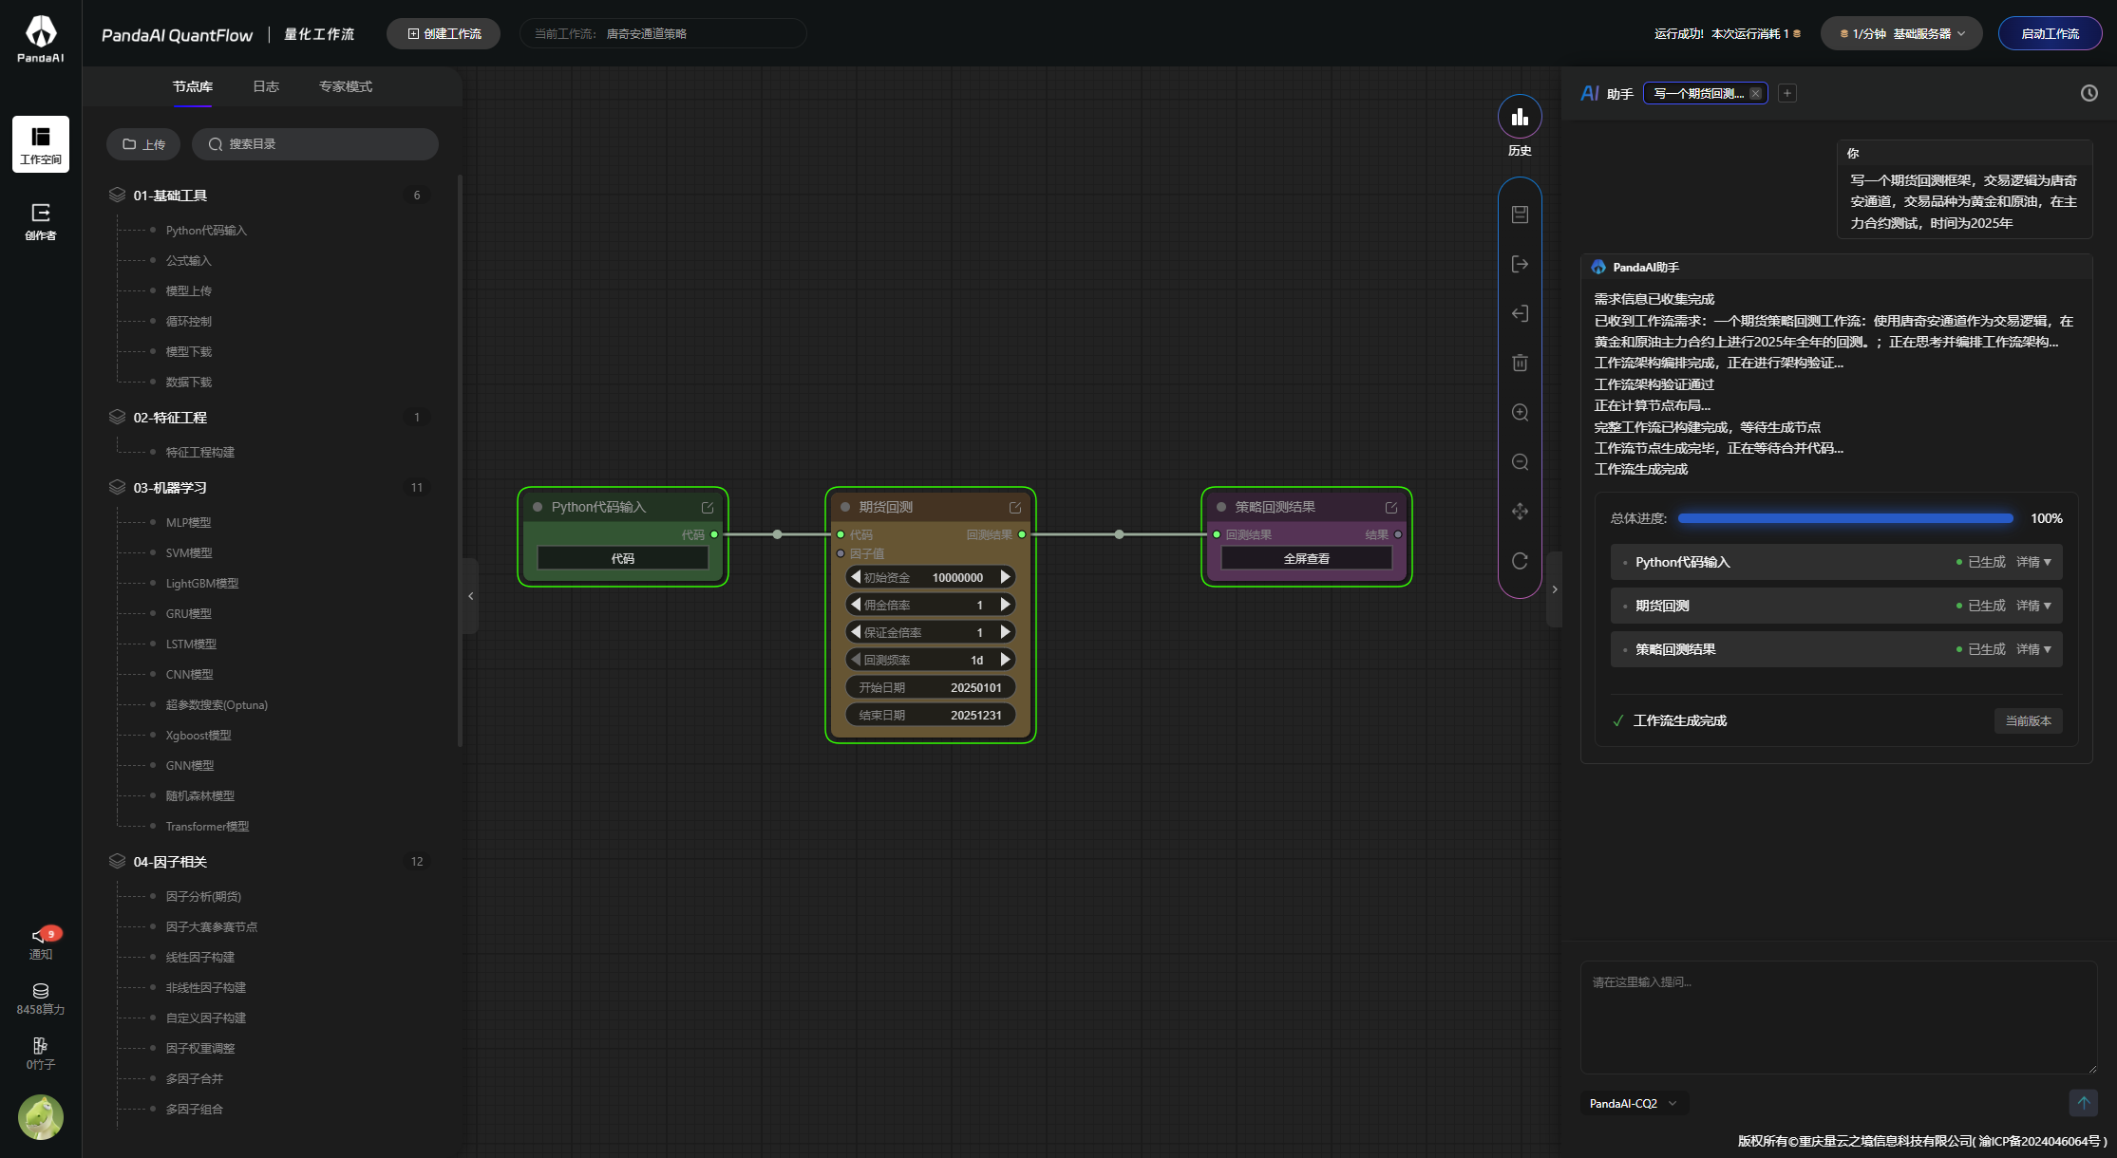
Task: Click the 启动工作流 button
Action: click(2050, 34)
